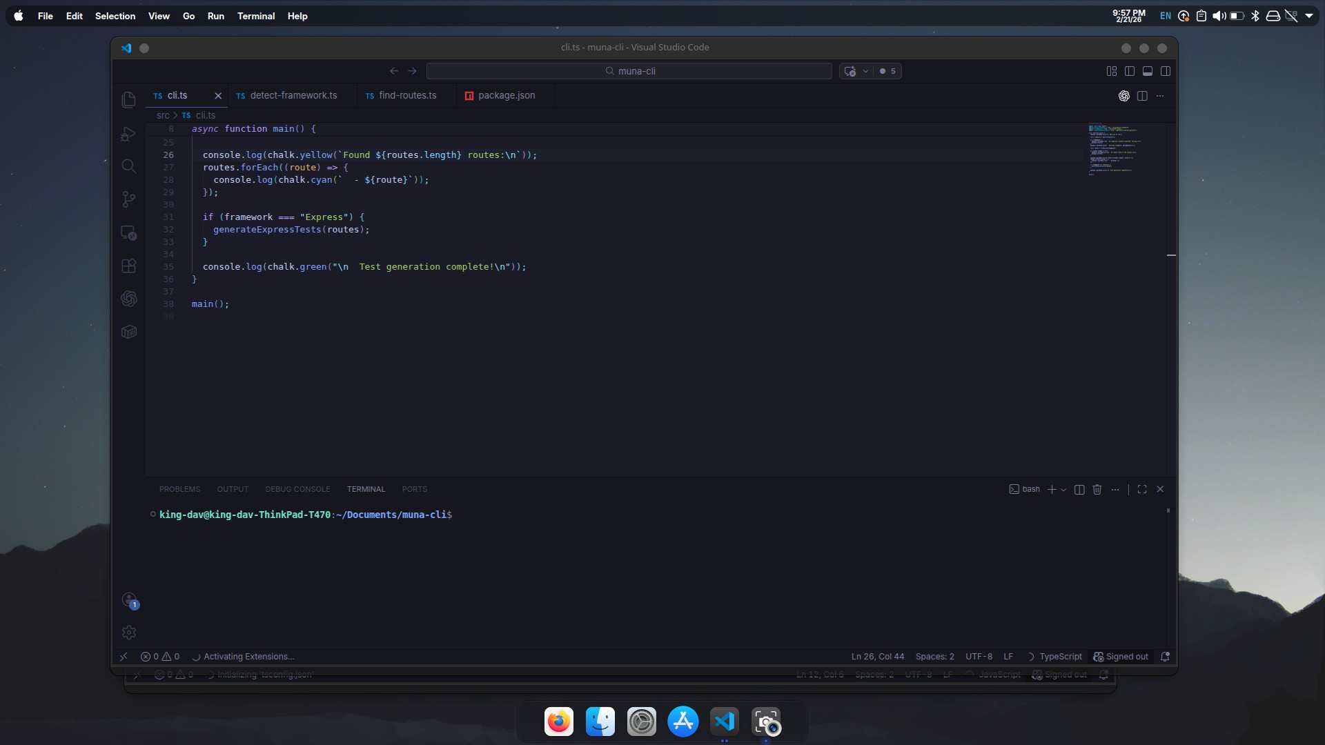Open the Manage gear menu
This screenshot has height=745, width=1325.
coord(128,633)
